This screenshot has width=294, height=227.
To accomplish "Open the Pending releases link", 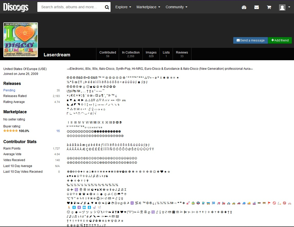I will tap(9, 90).
